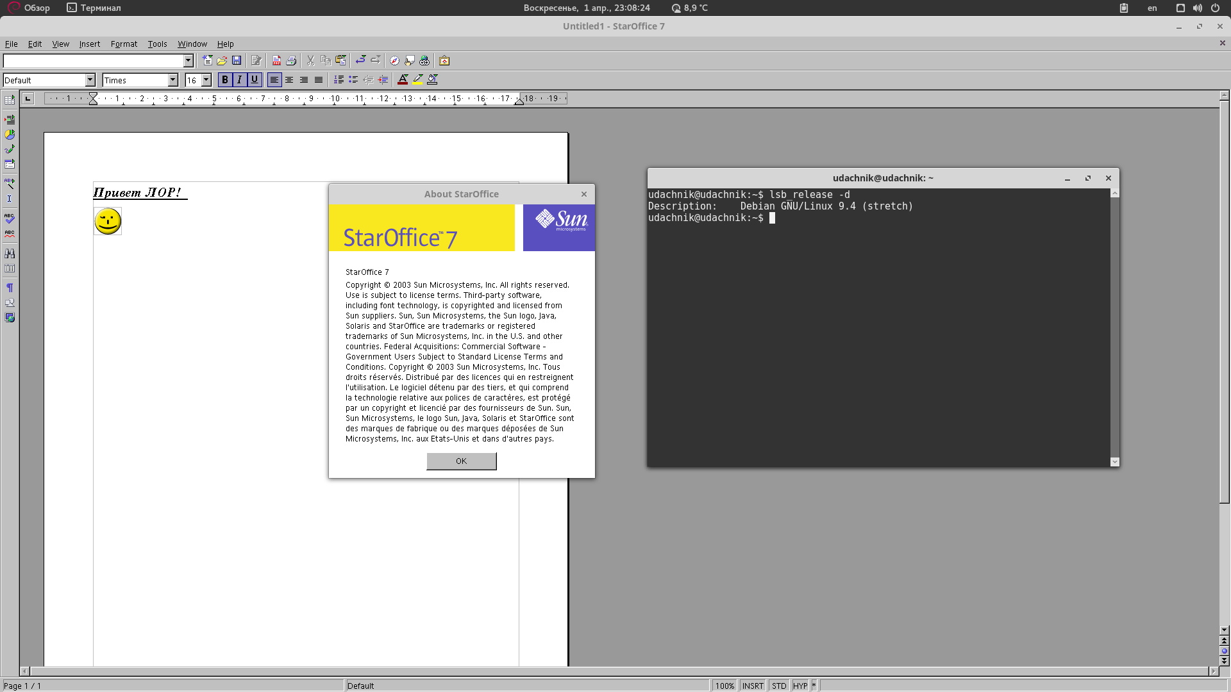
Task: Expand the URL load field dropdown
Action: pyautogui.click(x=188, y=61)
